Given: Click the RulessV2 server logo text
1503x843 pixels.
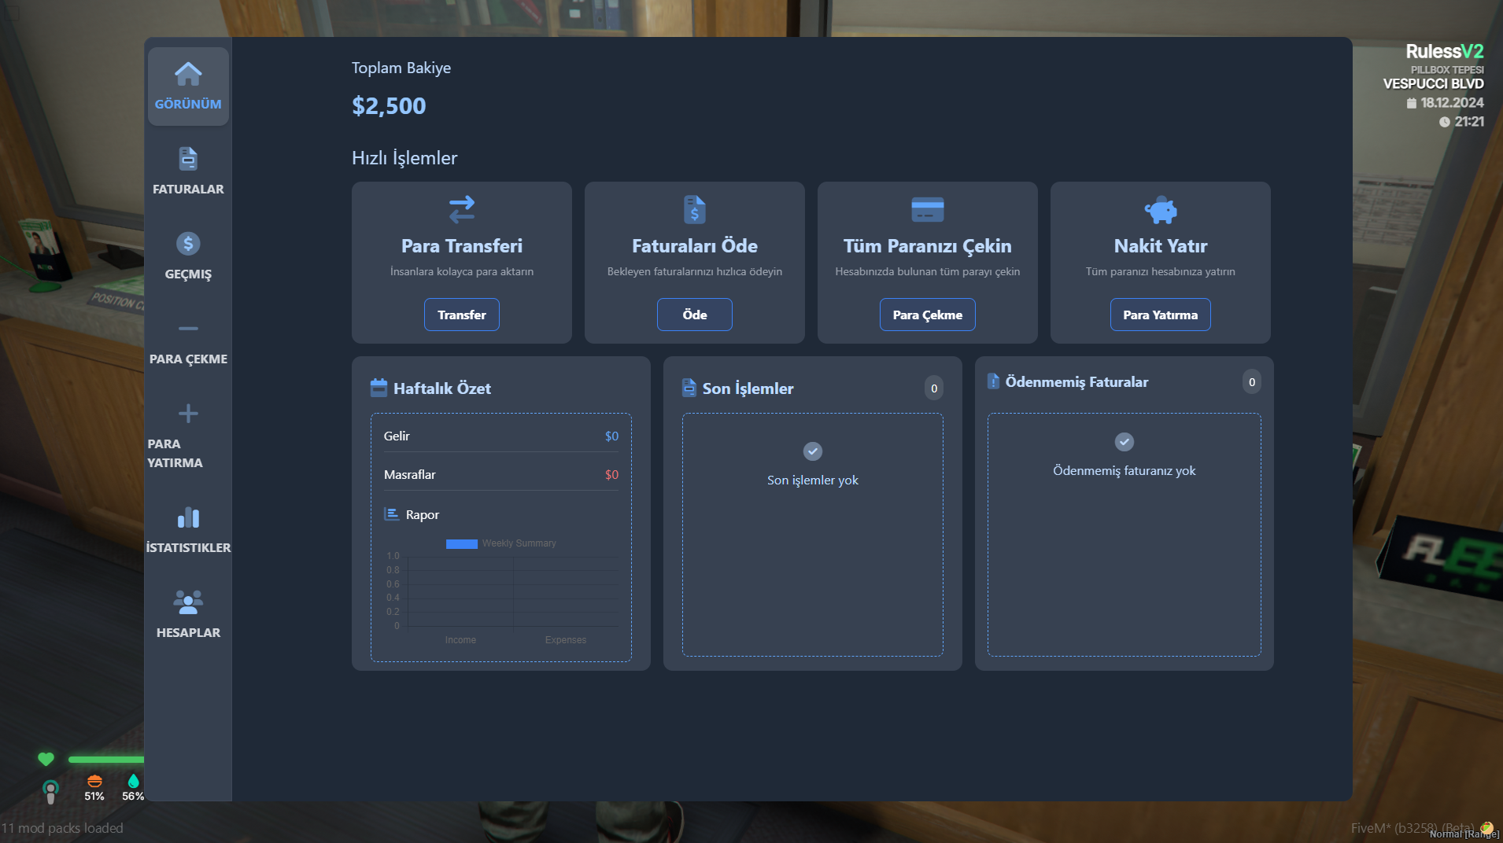Looking at the screenshot, I should 1445,51.
